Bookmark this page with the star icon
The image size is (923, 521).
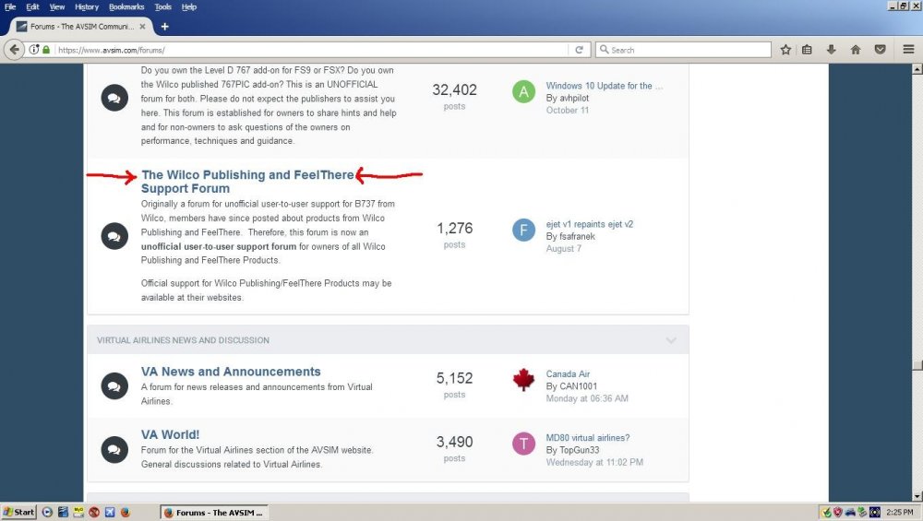tap(785, 50)
